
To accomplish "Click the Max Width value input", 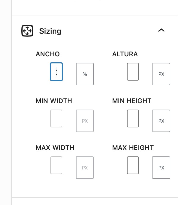I will [56, 165].
